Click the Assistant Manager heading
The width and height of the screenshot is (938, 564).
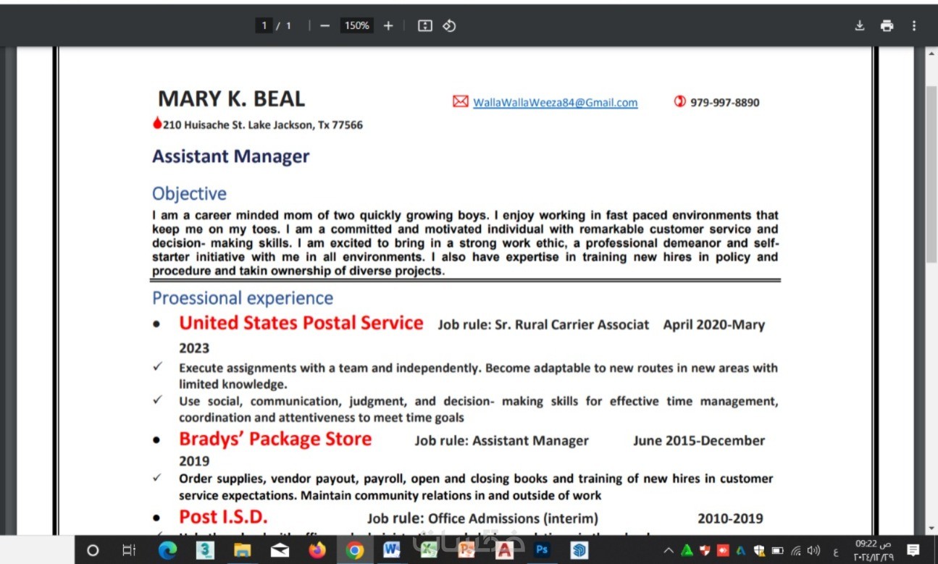(231, 156)
